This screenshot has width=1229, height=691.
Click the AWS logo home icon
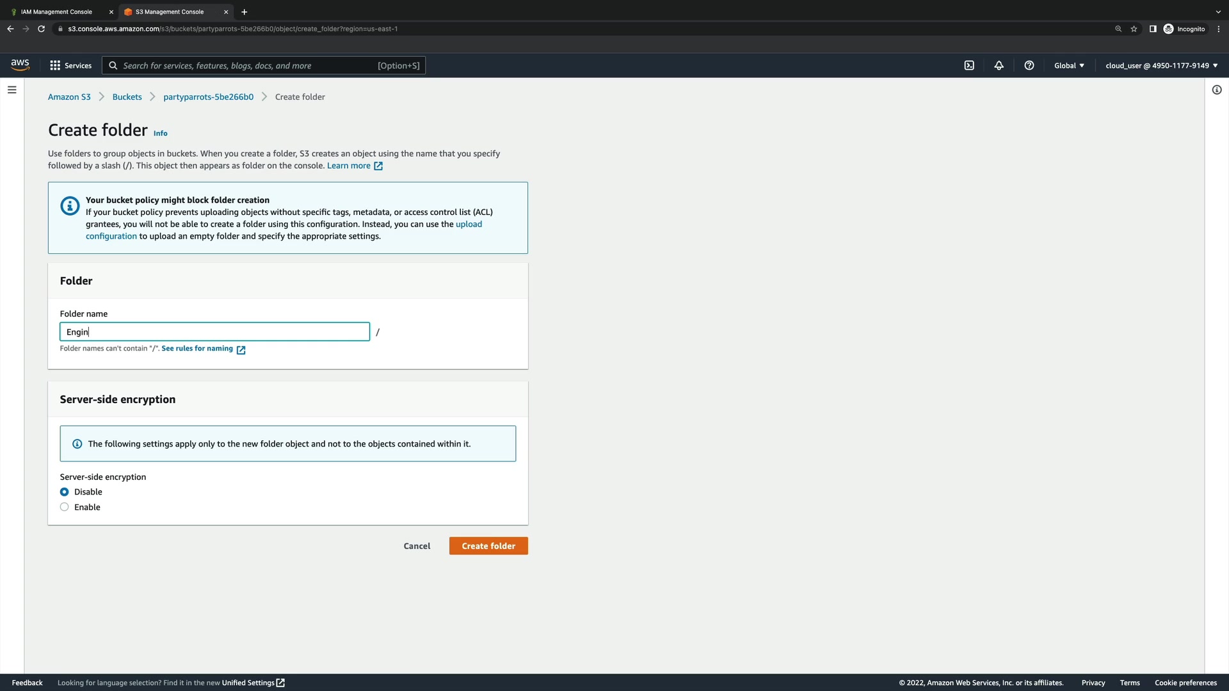[20, 65]
